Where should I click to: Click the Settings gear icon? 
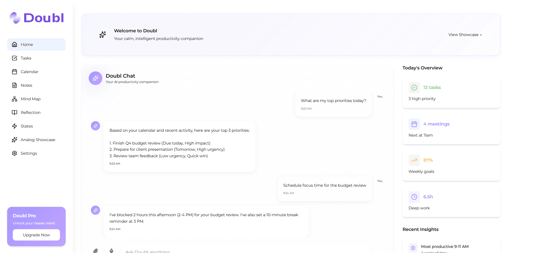click(x=14, y=153)
